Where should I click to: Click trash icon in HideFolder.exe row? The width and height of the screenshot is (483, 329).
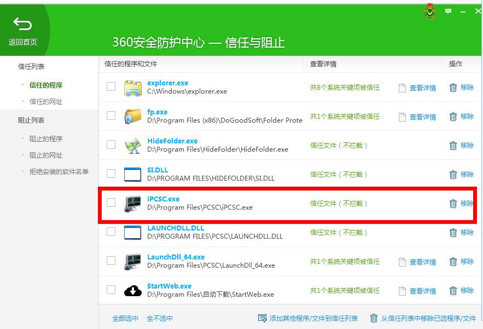click(x=453, y=146)
